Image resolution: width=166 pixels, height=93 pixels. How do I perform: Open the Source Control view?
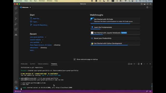(x=16, y=19)
